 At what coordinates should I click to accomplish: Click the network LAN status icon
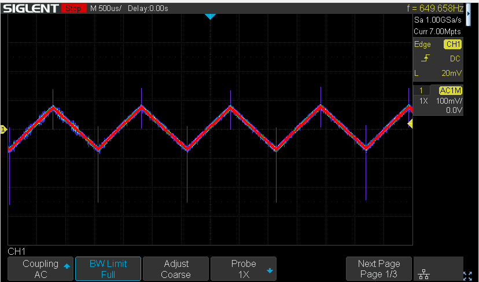click(423, 274)
